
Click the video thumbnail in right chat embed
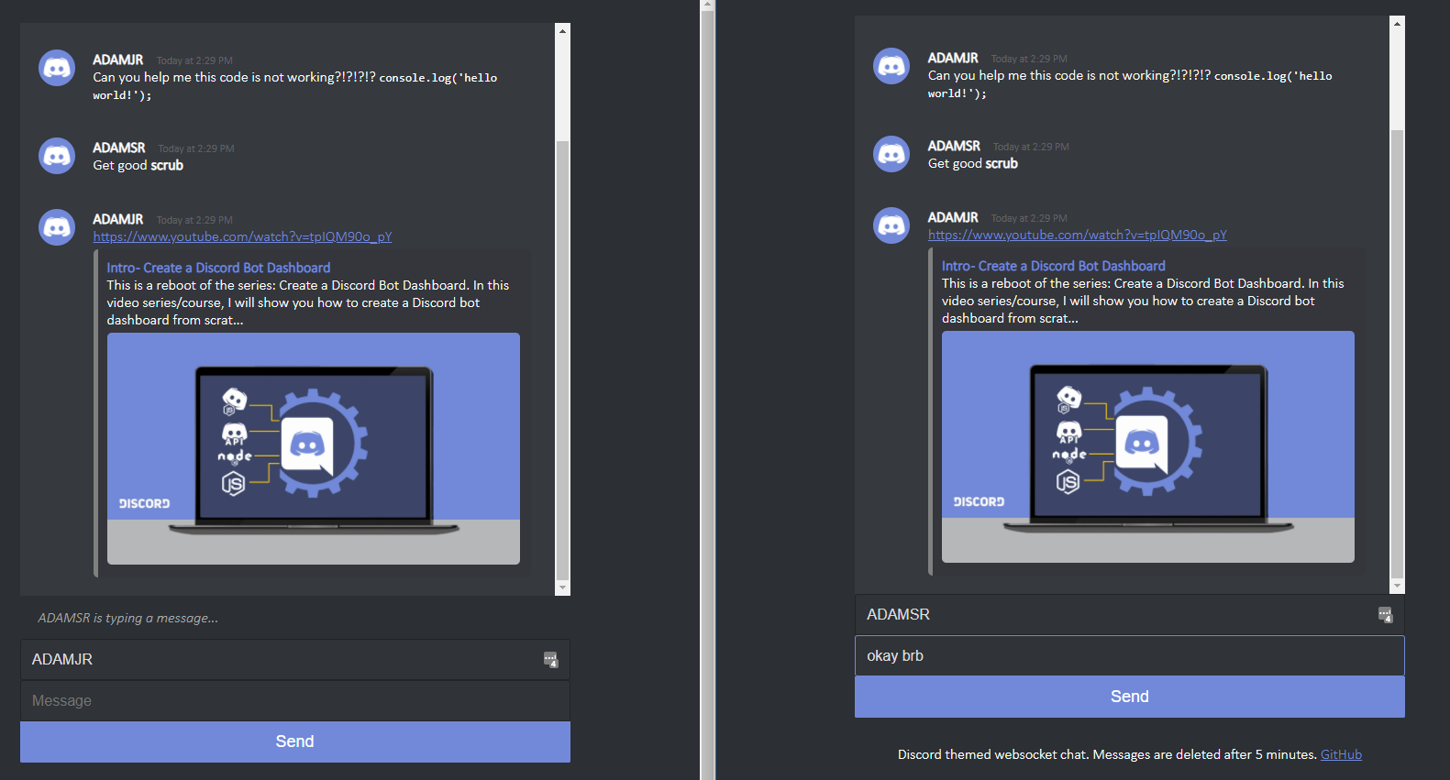point(1148,446)
